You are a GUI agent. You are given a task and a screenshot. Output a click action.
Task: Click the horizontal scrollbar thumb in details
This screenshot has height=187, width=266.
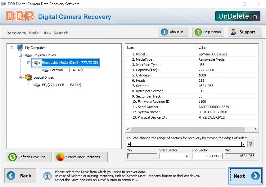pyautogui.click(x=187, y=129)
